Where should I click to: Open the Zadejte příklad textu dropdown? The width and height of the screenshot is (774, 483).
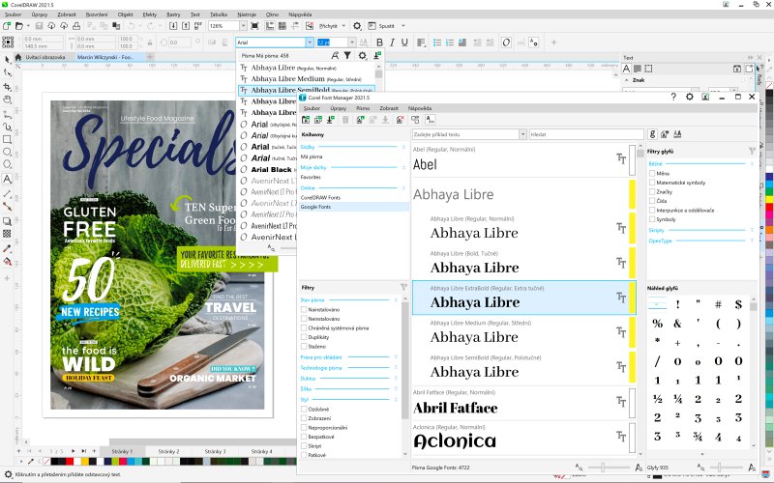522,134
